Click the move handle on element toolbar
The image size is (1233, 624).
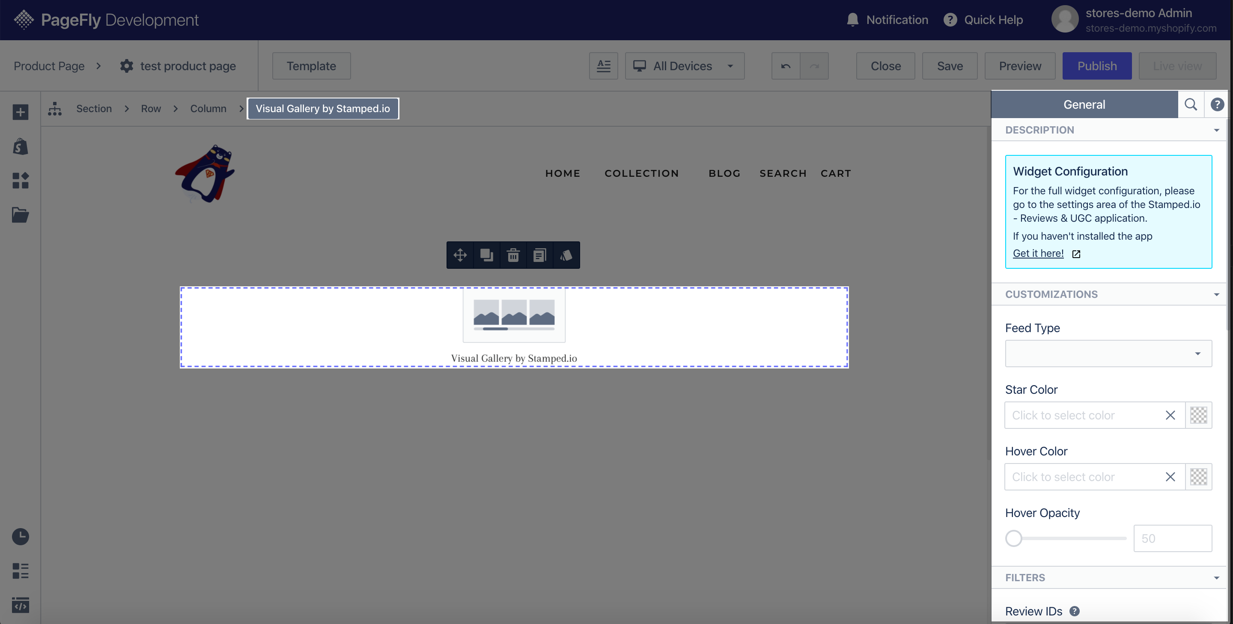click(460, 255)
